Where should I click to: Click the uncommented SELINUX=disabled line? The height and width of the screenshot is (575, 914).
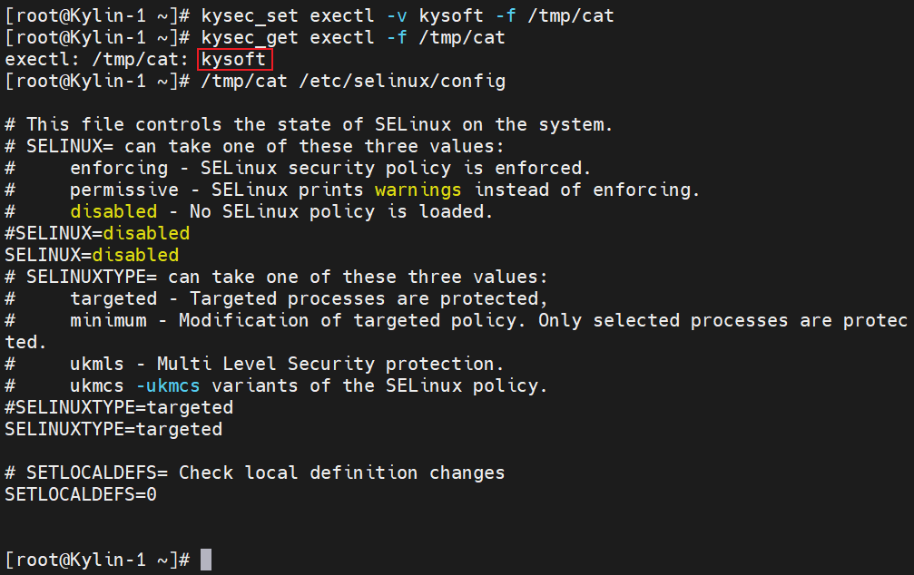[x=92, y=255]
